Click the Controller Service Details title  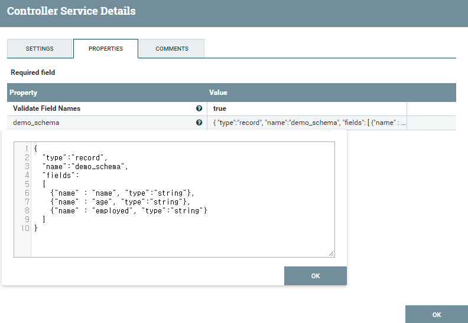[x=71, y=11]
